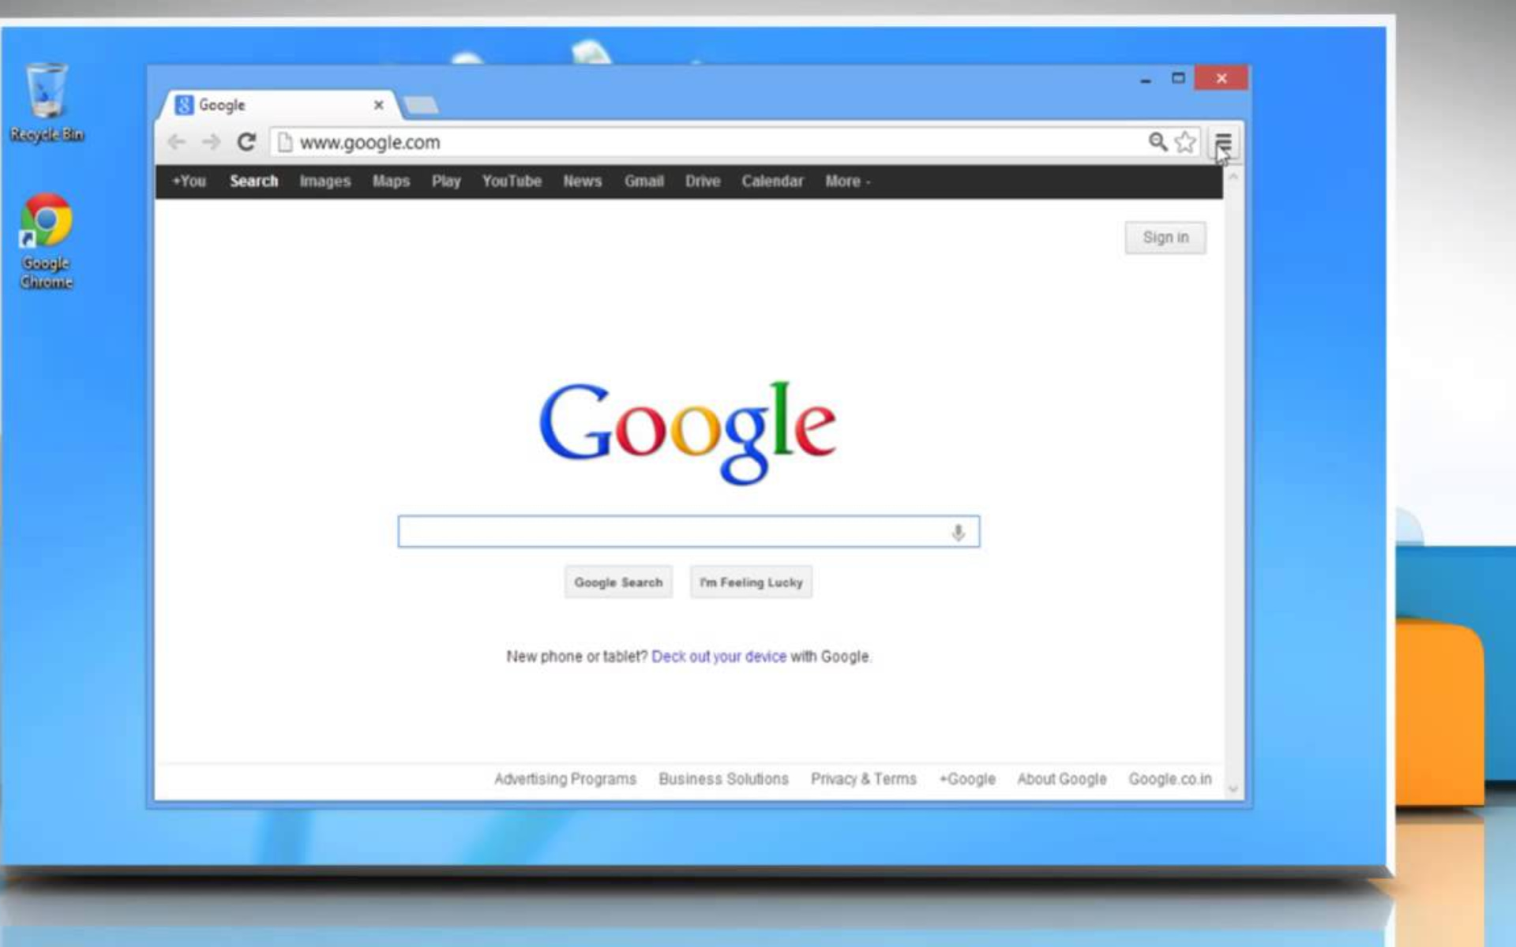Click the Google Chrome reload button
The height and width of the screenshot is (947, 1516).
click(246, 142)
